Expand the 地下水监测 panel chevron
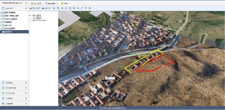The height and width of the screenshot is (110, 225). click(26, 93)
